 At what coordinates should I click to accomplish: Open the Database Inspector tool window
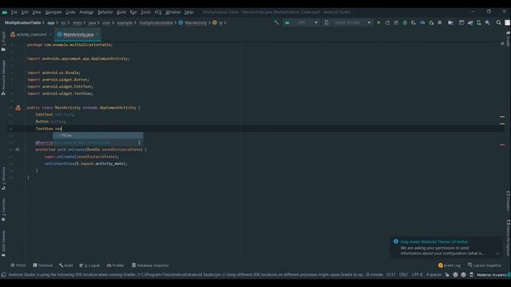(x=150, y=265)
